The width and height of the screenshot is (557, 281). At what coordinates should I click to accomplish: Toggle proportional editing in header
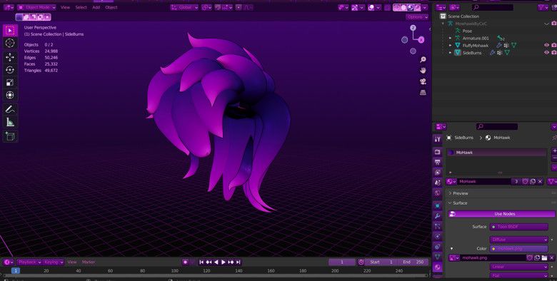tap(239, 7)
